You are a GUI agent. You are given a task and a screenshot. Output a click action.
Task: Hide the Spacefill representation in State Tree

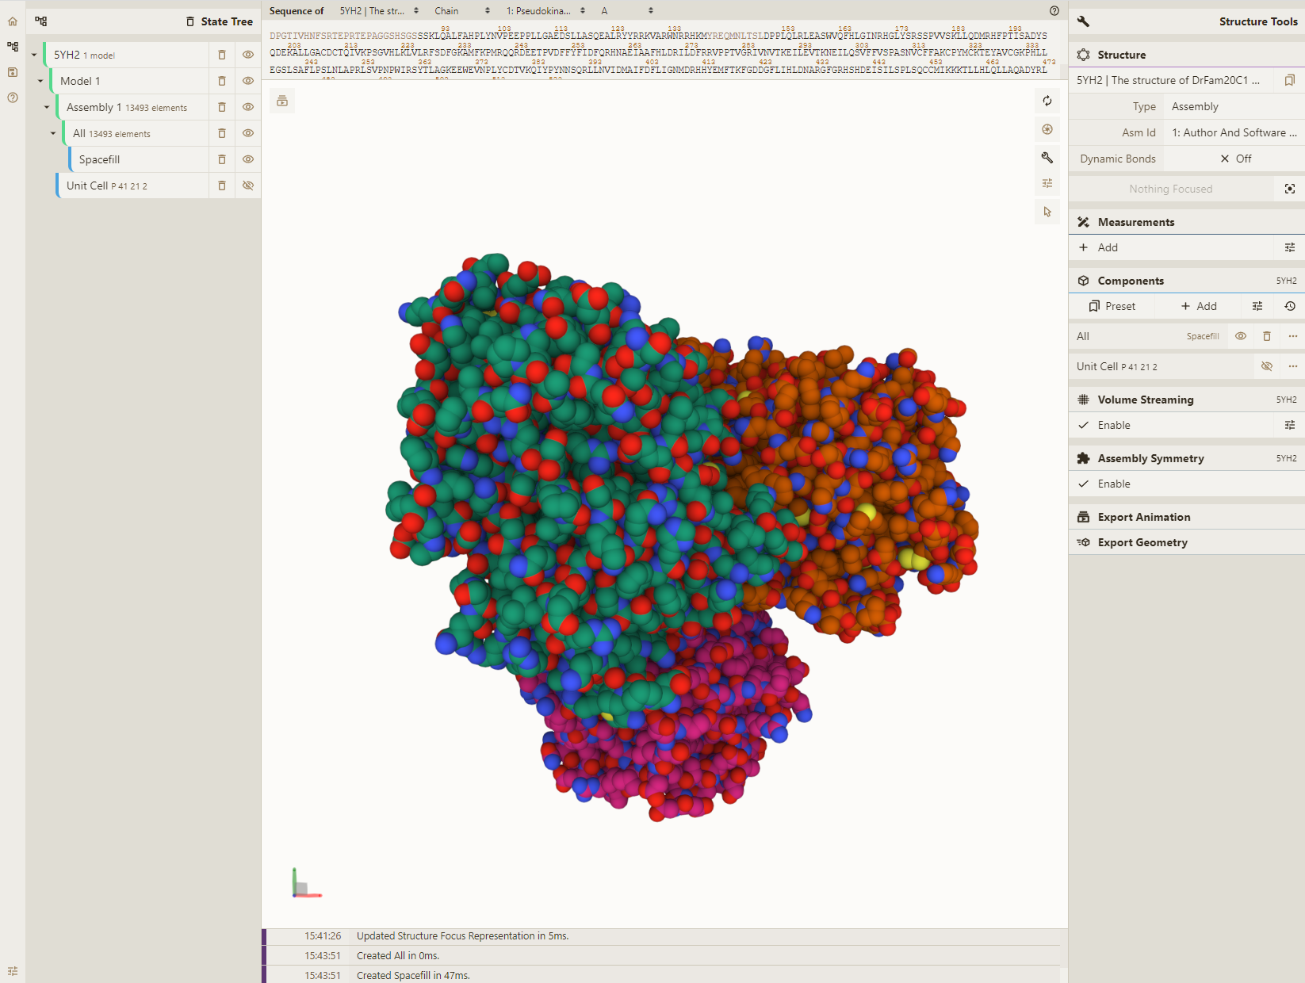coord(248,159)
